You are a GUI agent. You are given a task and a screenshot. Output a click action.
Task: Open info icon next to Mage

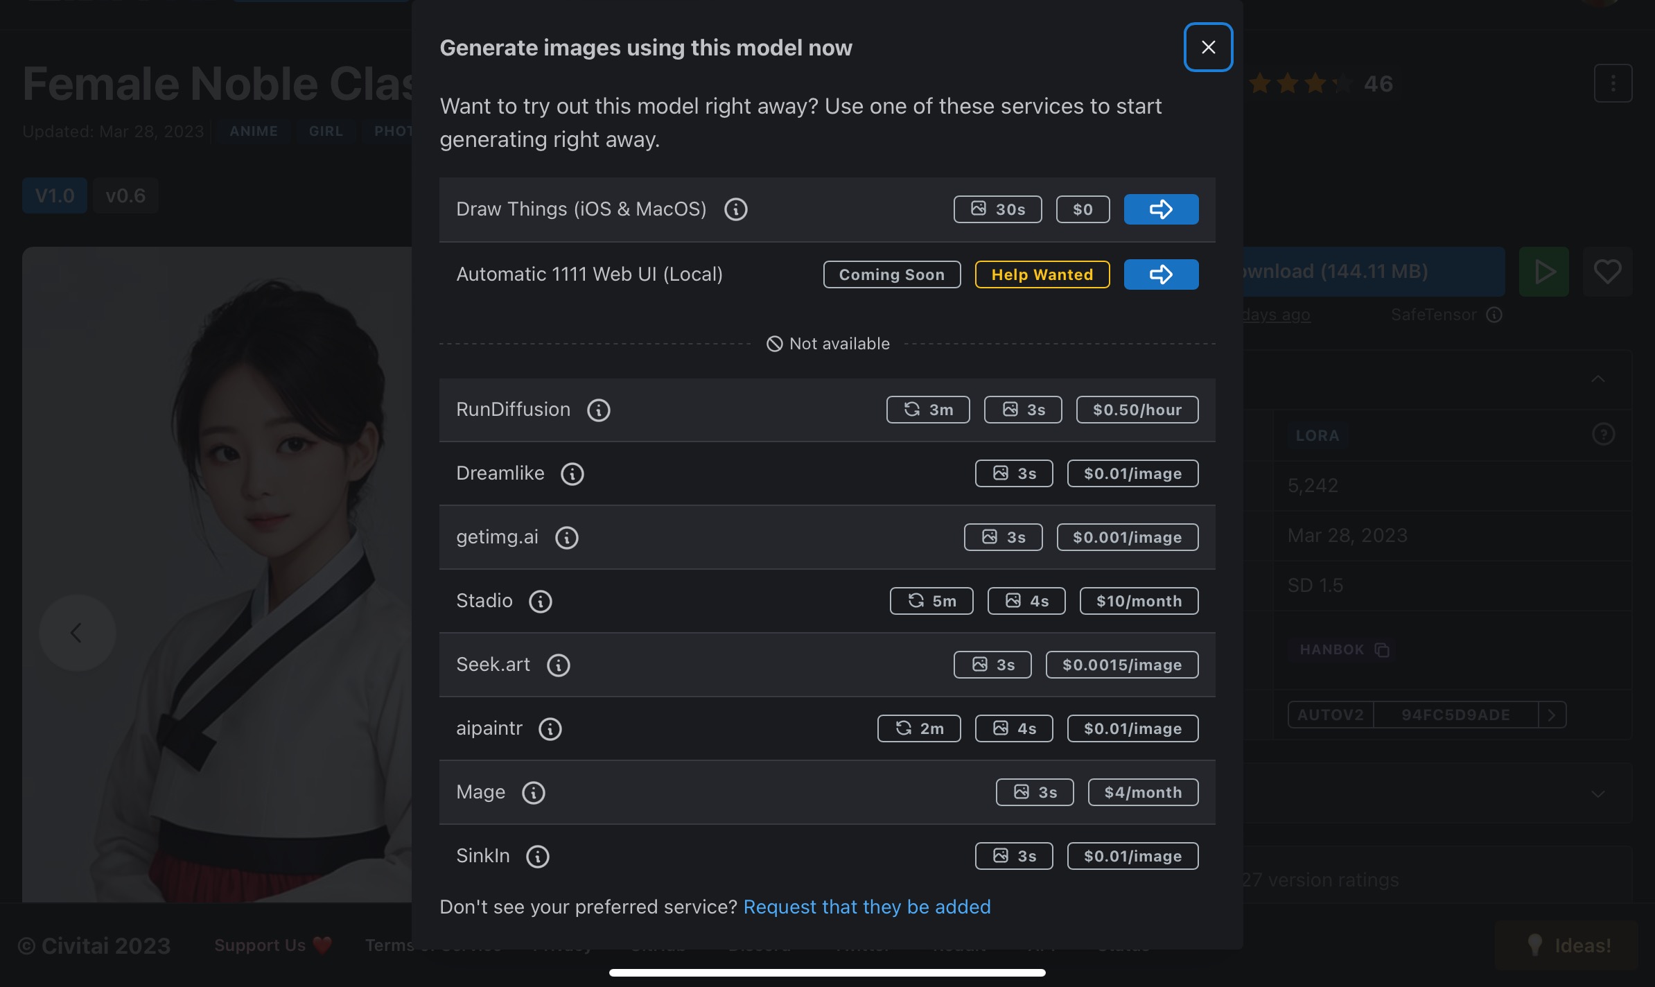[533, 792]
